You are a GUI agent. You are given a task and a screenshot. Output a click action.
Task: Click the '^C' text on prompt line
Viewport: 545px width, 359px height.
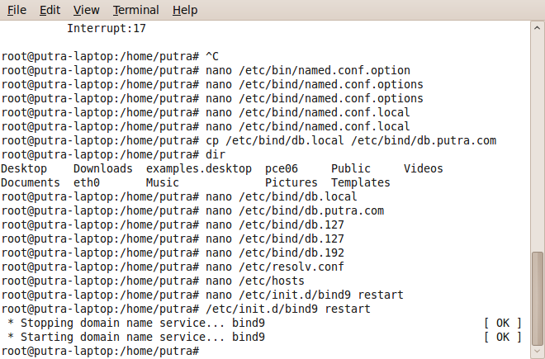pyautogui.click(x=212, y=56)
